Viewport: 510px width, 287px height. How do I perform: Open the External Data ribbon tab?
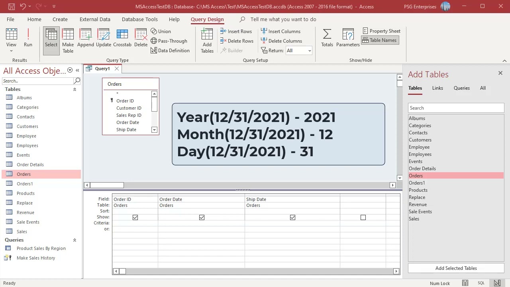pos(95,19)
